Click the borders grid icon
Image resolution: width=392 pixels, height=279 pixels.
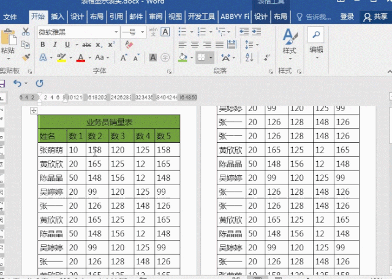[x=202, y=58]
